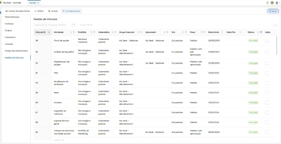
Task: Click the Padrão com pré-aprovação flow cell
Action: coord(196,52)
